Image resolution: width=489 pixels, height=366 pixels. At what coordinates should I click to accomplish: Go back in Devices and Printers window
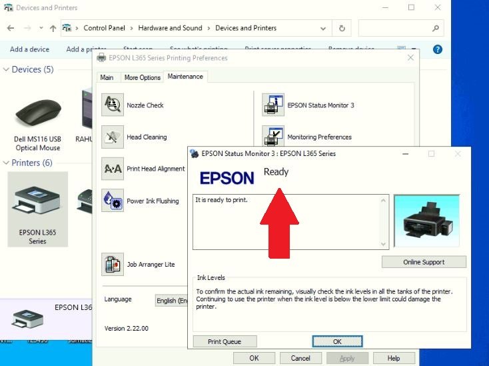tap(11, 28)
